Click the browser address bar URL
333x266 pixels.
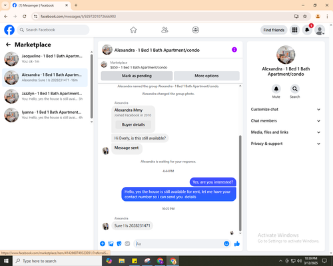click(78, 17)
